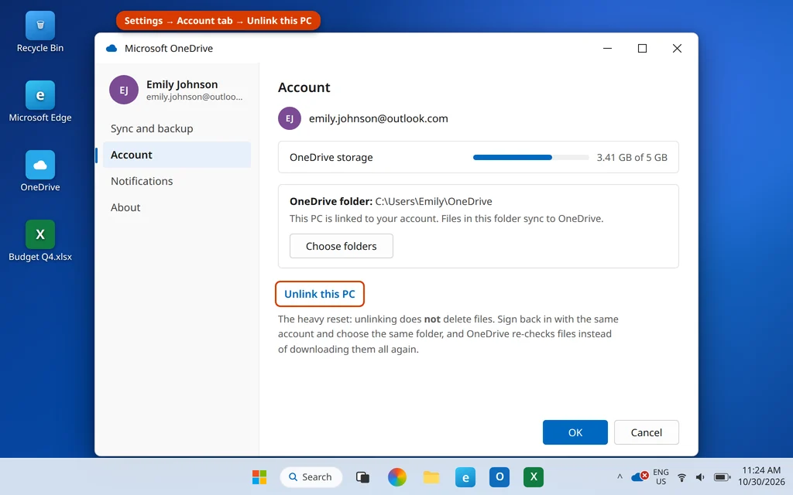Click the taskbar Search box
The image size is (793, 495).
311,476
